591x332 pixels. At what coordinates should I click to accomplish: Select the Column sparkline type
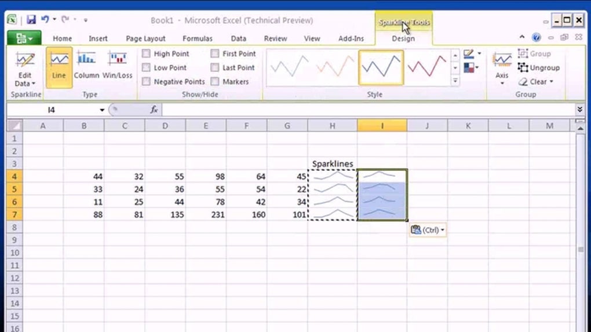(x=86, y=65)
